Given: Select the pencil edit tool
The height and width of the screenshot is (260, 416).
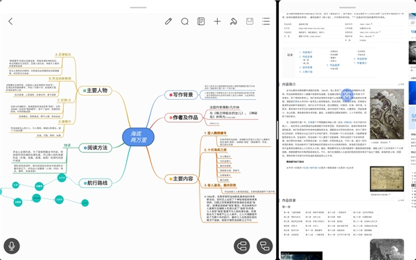Looking at the screenshot, I should 168,21.
